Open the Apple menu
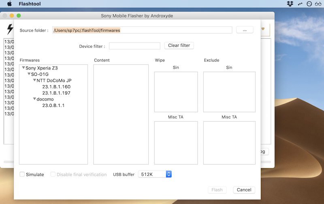 9,4
